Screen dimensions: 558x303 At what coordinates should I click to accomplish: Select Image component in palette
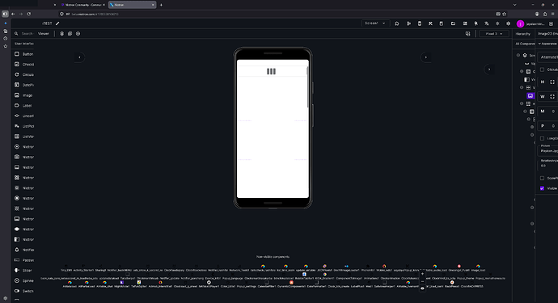click(23, 95)
